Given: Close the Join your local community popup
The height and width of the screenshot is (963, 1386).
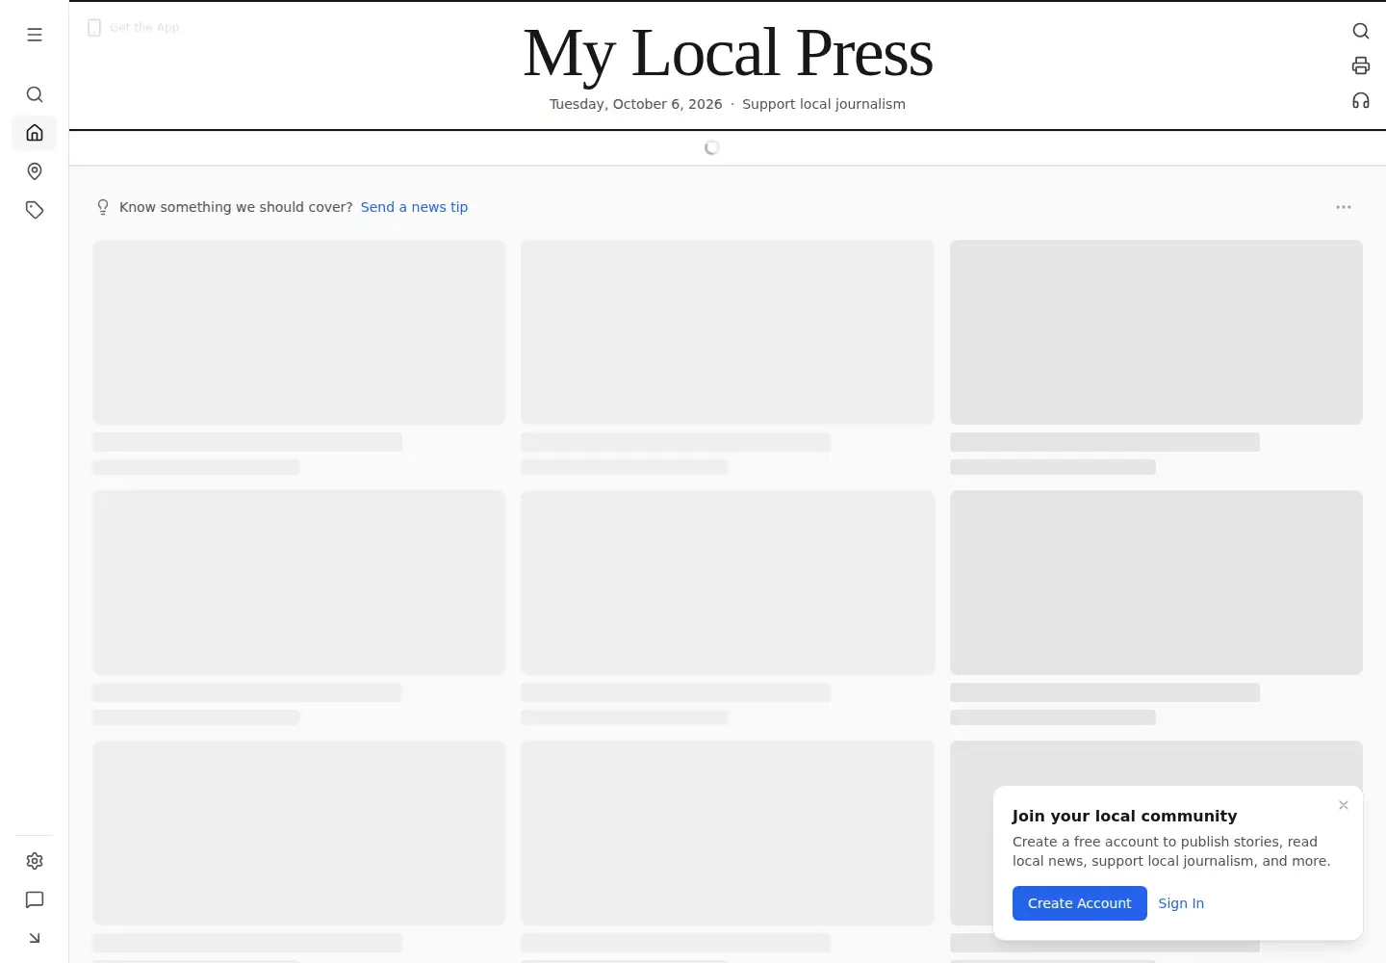Looking at the screenshot, I should [1344, 805].
